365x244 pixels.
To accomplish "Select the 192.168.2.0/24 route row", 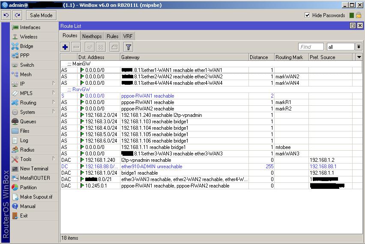I will coord(211,115).
